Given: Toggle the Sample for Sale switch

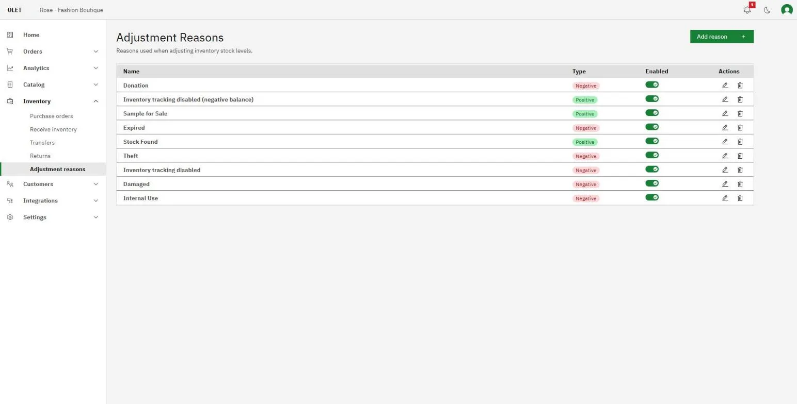Looking at the screenshot, I should tap(652, 113).
